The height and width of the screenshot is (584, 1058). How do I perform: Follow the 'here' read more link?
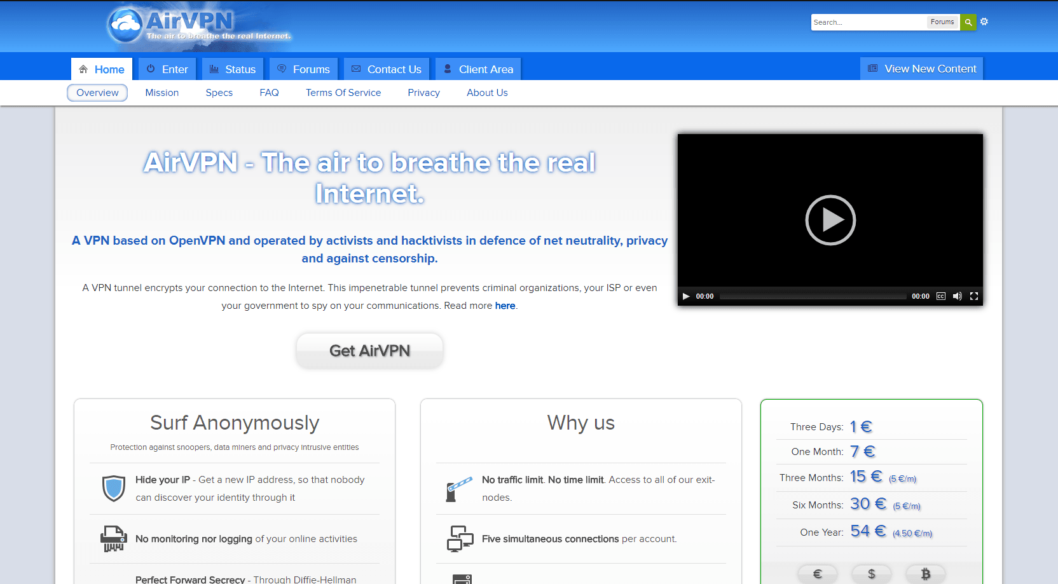(x=505, y=306)
